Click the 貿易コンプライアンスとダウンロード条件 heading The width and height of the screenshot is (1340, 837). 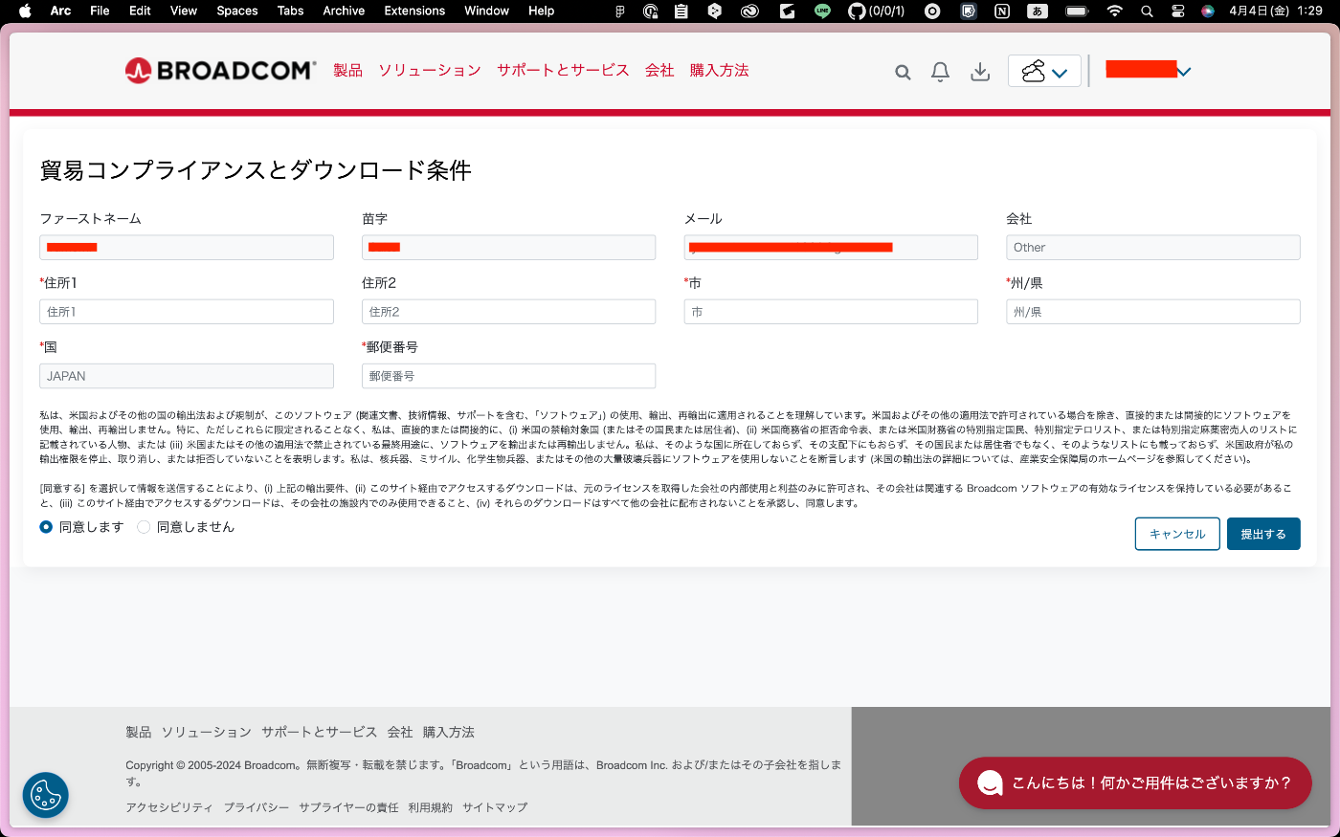click(x=256, y=170)
